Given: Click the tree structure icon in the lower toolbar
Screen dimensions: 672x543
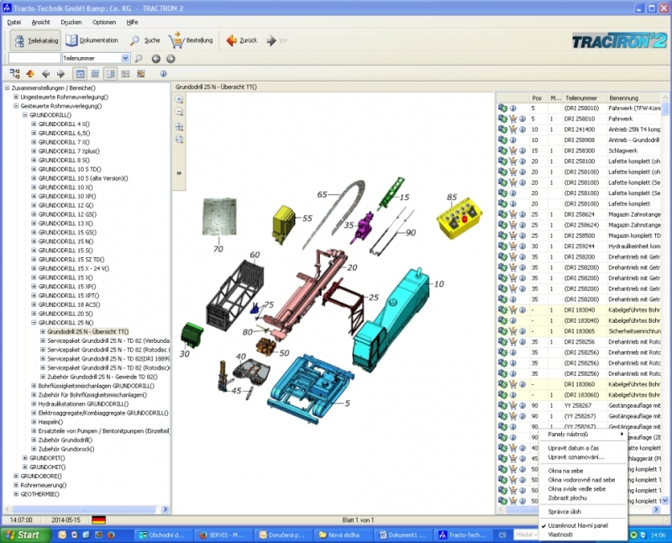Looking at the screenshot, I should click(14, 74).
